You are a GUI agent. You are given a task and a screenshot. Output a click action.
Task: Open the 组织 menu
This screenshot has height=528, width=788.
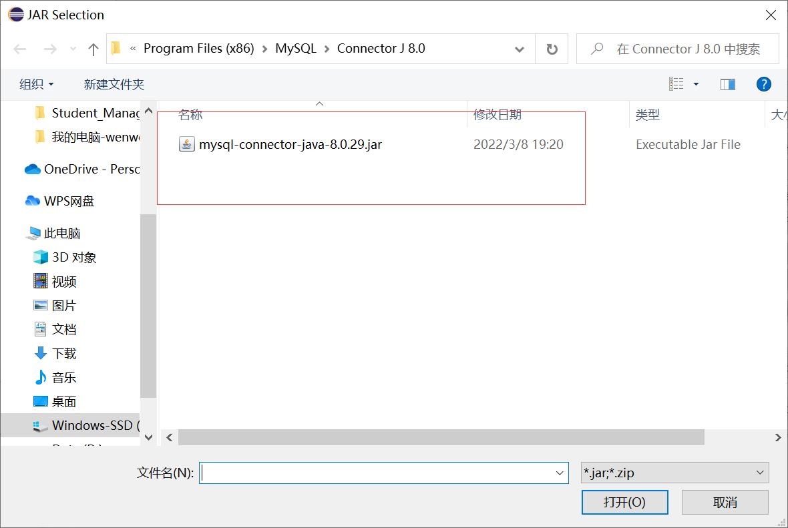pos(36,84)
